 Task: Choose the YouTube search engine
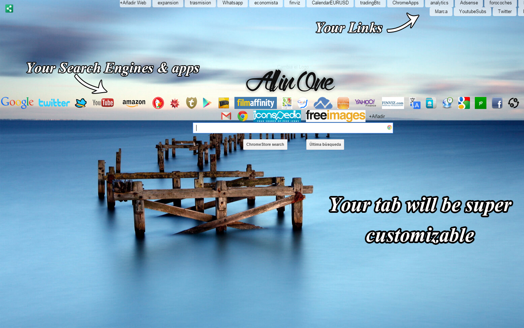(103, 102)
